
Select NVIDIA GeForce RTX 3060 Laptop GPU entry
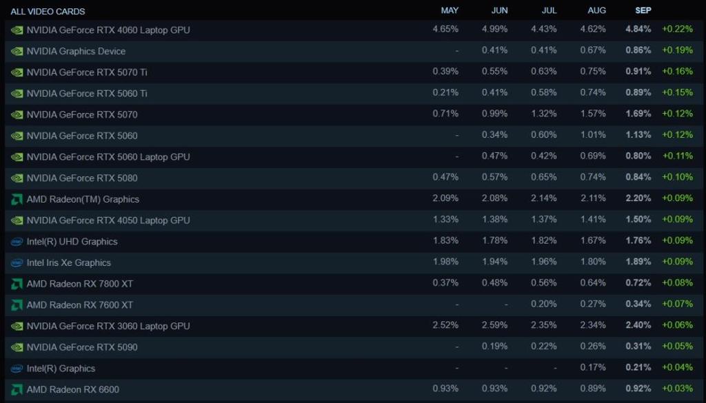pyautogui.click(x=108, y=326)
